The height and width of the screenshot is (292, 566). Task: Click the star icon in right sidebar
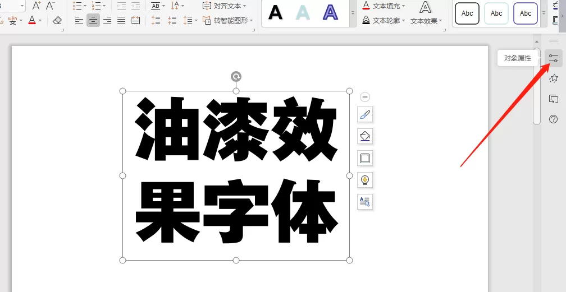coord(554,78)
